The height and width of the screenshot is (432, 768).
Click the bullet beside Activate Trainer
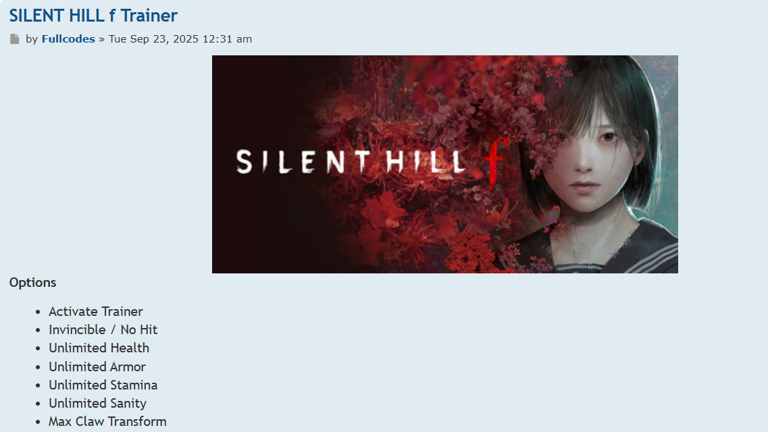pos(38,312)
